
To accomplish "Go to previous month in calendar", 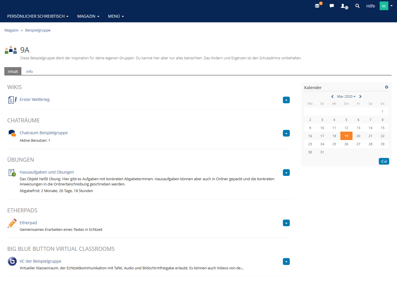I will tap(332, 97).
